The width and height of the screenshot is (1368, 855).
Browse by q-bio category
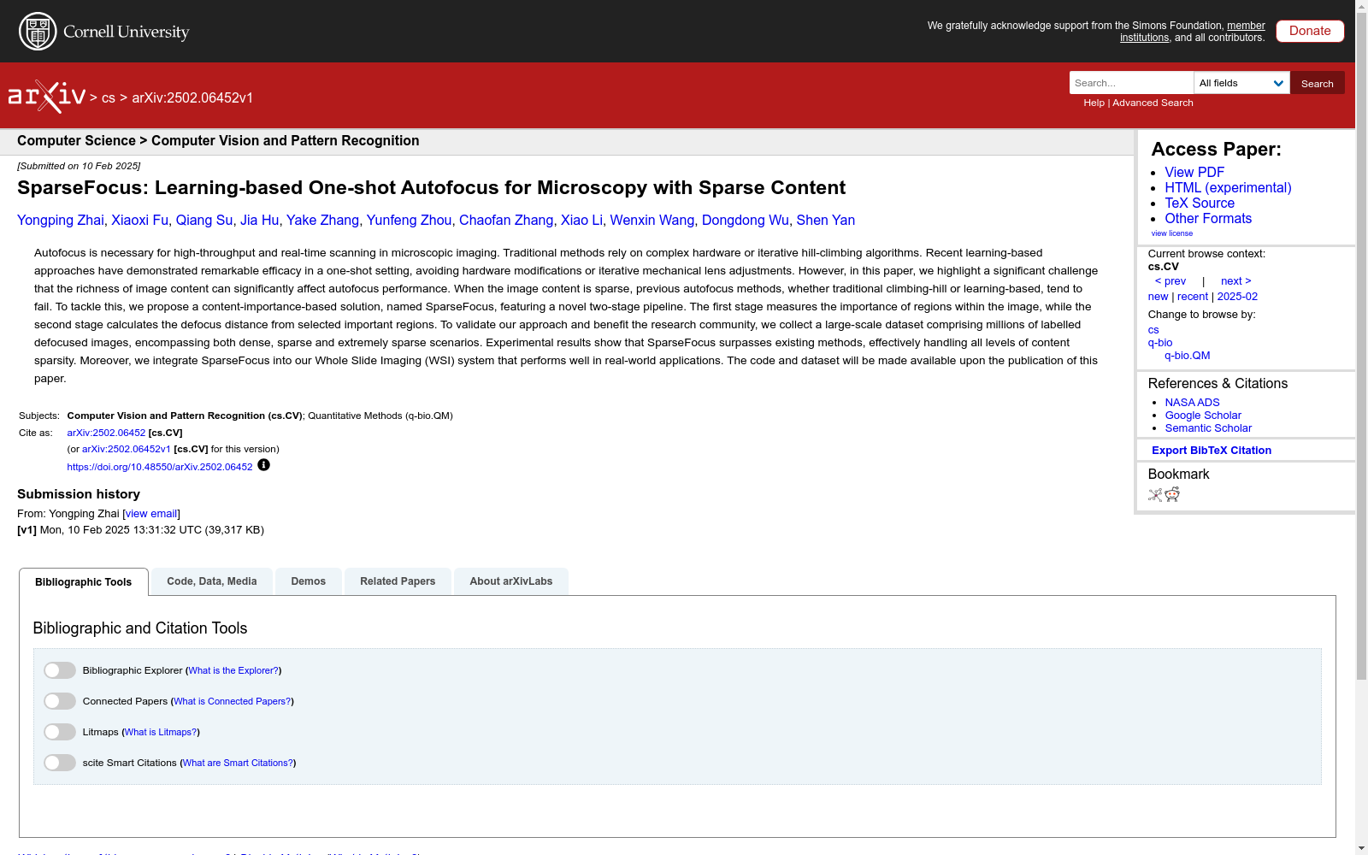1160,343
